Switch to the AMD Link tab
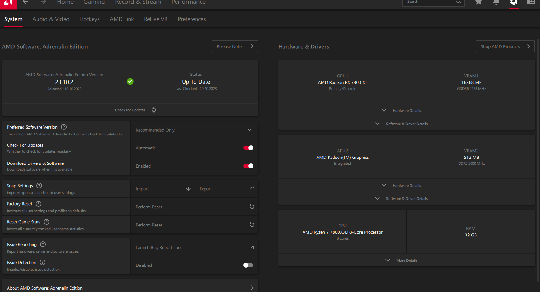This screenshot has width=540, height=292. (x=122, y=19)
